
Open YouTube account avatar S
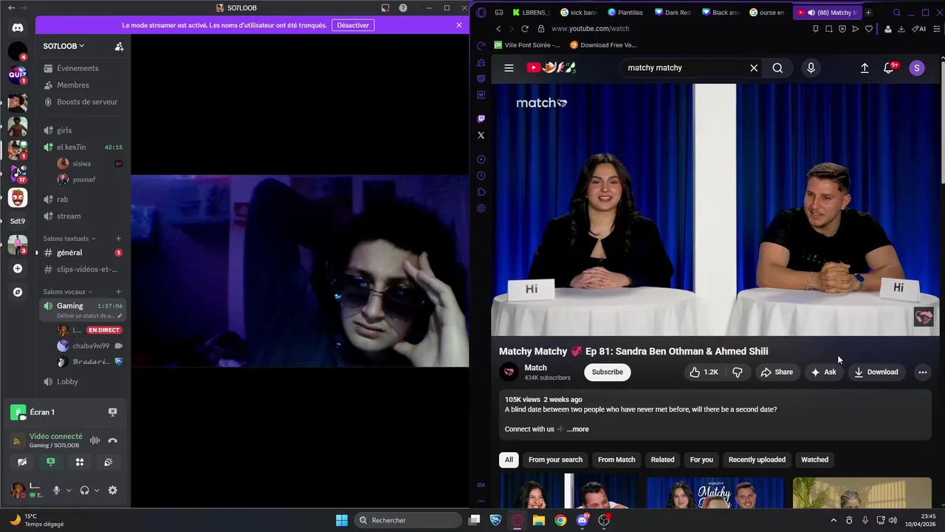pyautogui.click(x=917, y=68)
